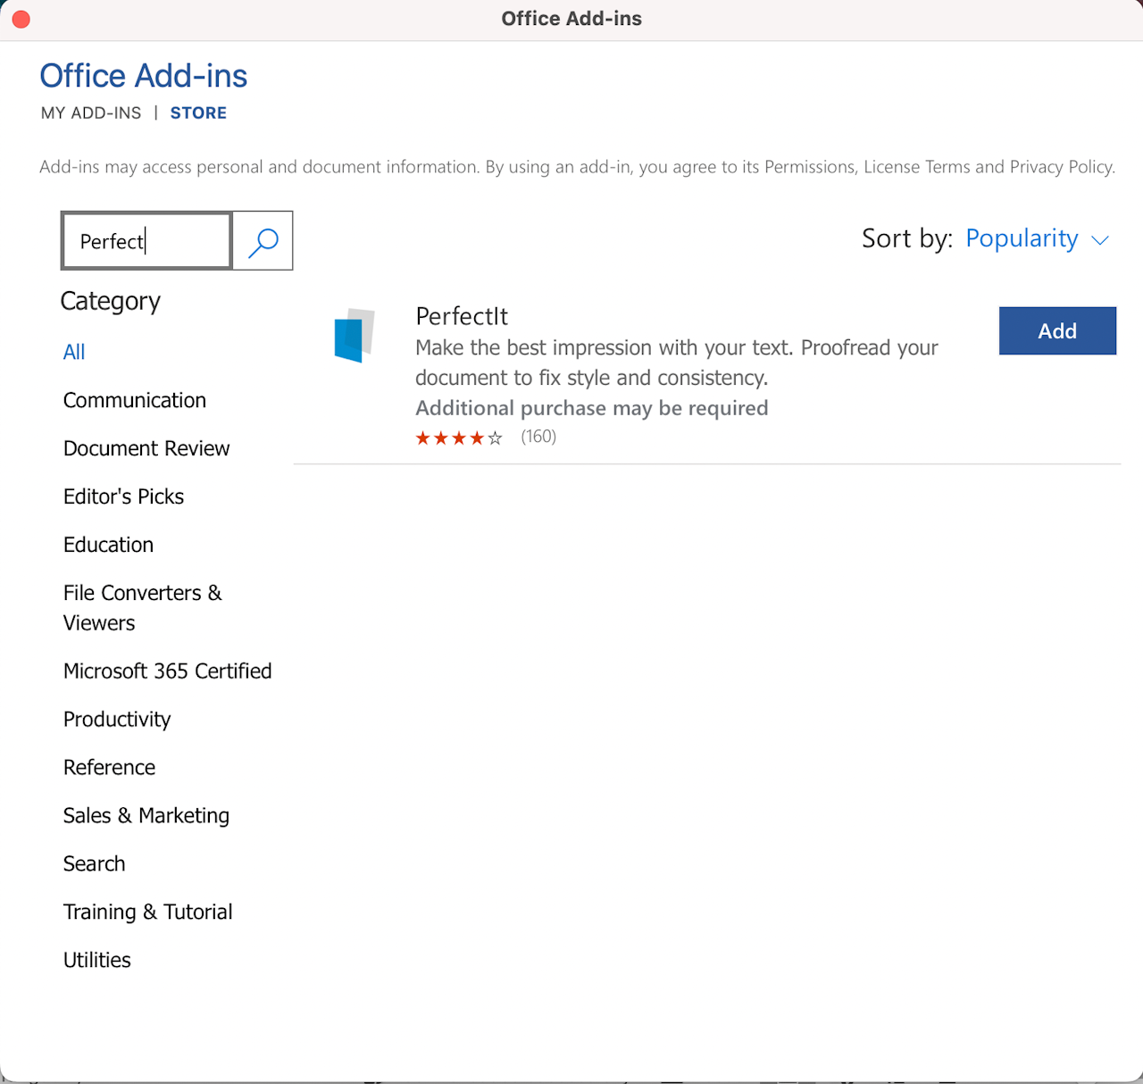Open the Editor's Picks category
The width and height of the screenshot is (1143, 1084).
(x=123, y=497)
